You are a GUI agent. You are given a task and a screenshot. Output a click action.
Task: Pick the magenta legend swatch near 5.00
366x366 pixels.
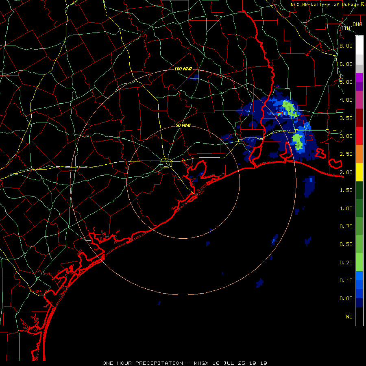(359, 77)
